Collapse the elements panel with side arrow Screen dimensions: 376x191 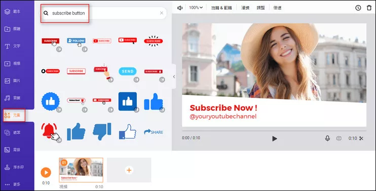[174, 76]
